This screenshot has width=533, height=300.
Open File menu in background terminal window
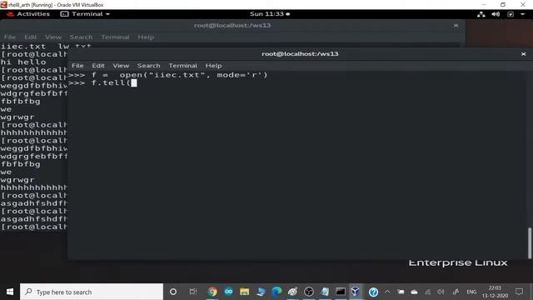(10, 37)
